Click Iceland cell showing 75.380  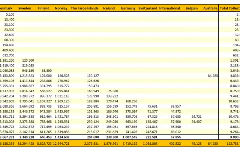coord(113,91)
